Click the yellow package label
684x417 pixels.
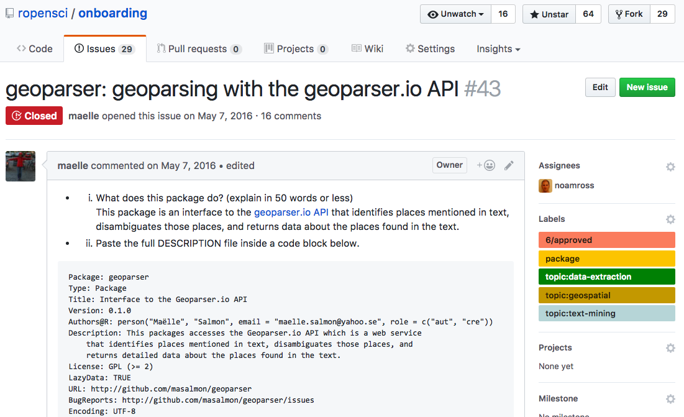click(607, 259)
